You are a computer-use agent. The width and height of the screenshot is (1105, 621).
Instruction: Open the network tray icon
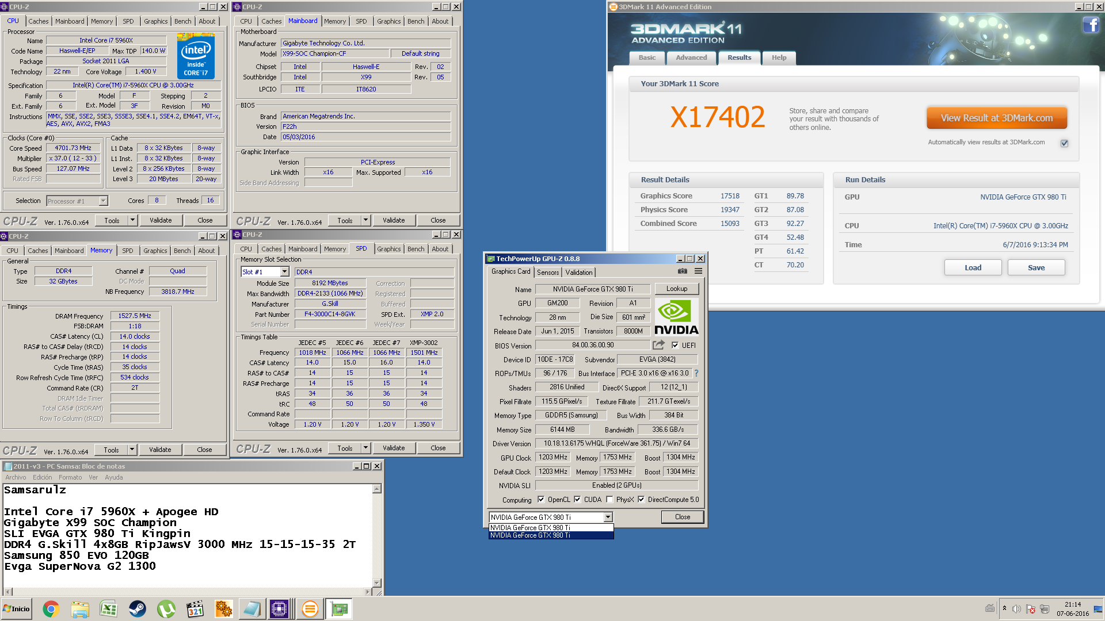(x=1044, y=609)
